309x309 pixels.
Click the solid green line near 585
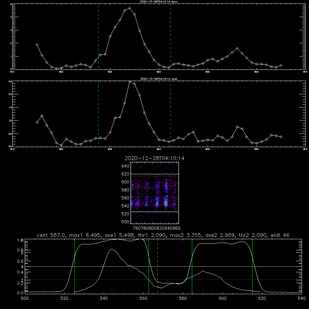(192, 266)
